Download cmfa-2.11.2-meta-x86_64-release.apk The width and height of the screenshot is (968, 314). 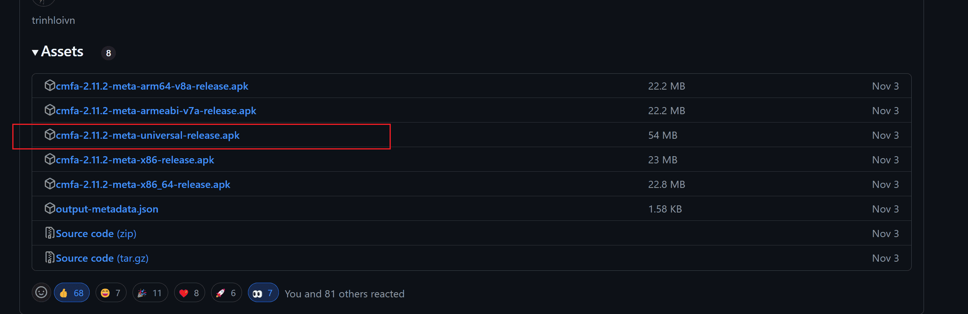point(143,184)
